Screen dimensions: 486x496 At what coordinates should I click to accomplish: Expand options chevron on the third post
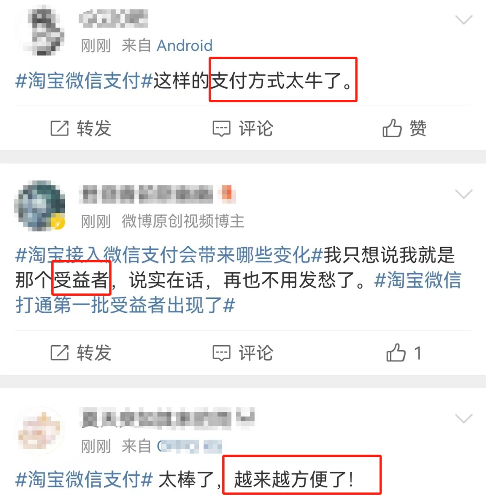point(463,418)
